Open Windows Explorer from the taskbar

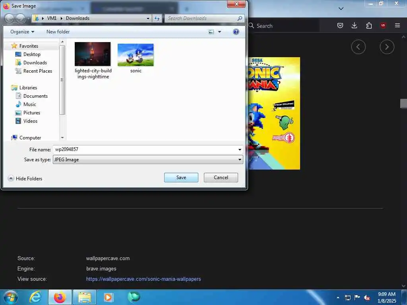[x=85, y=297]
